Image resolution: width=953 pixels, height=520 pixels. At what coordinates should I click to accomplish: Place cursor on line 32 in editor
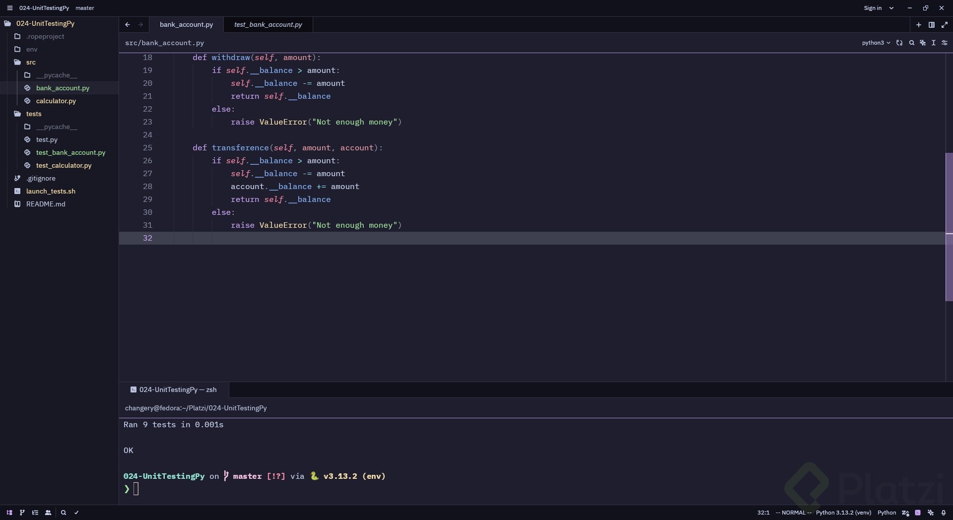532,238
